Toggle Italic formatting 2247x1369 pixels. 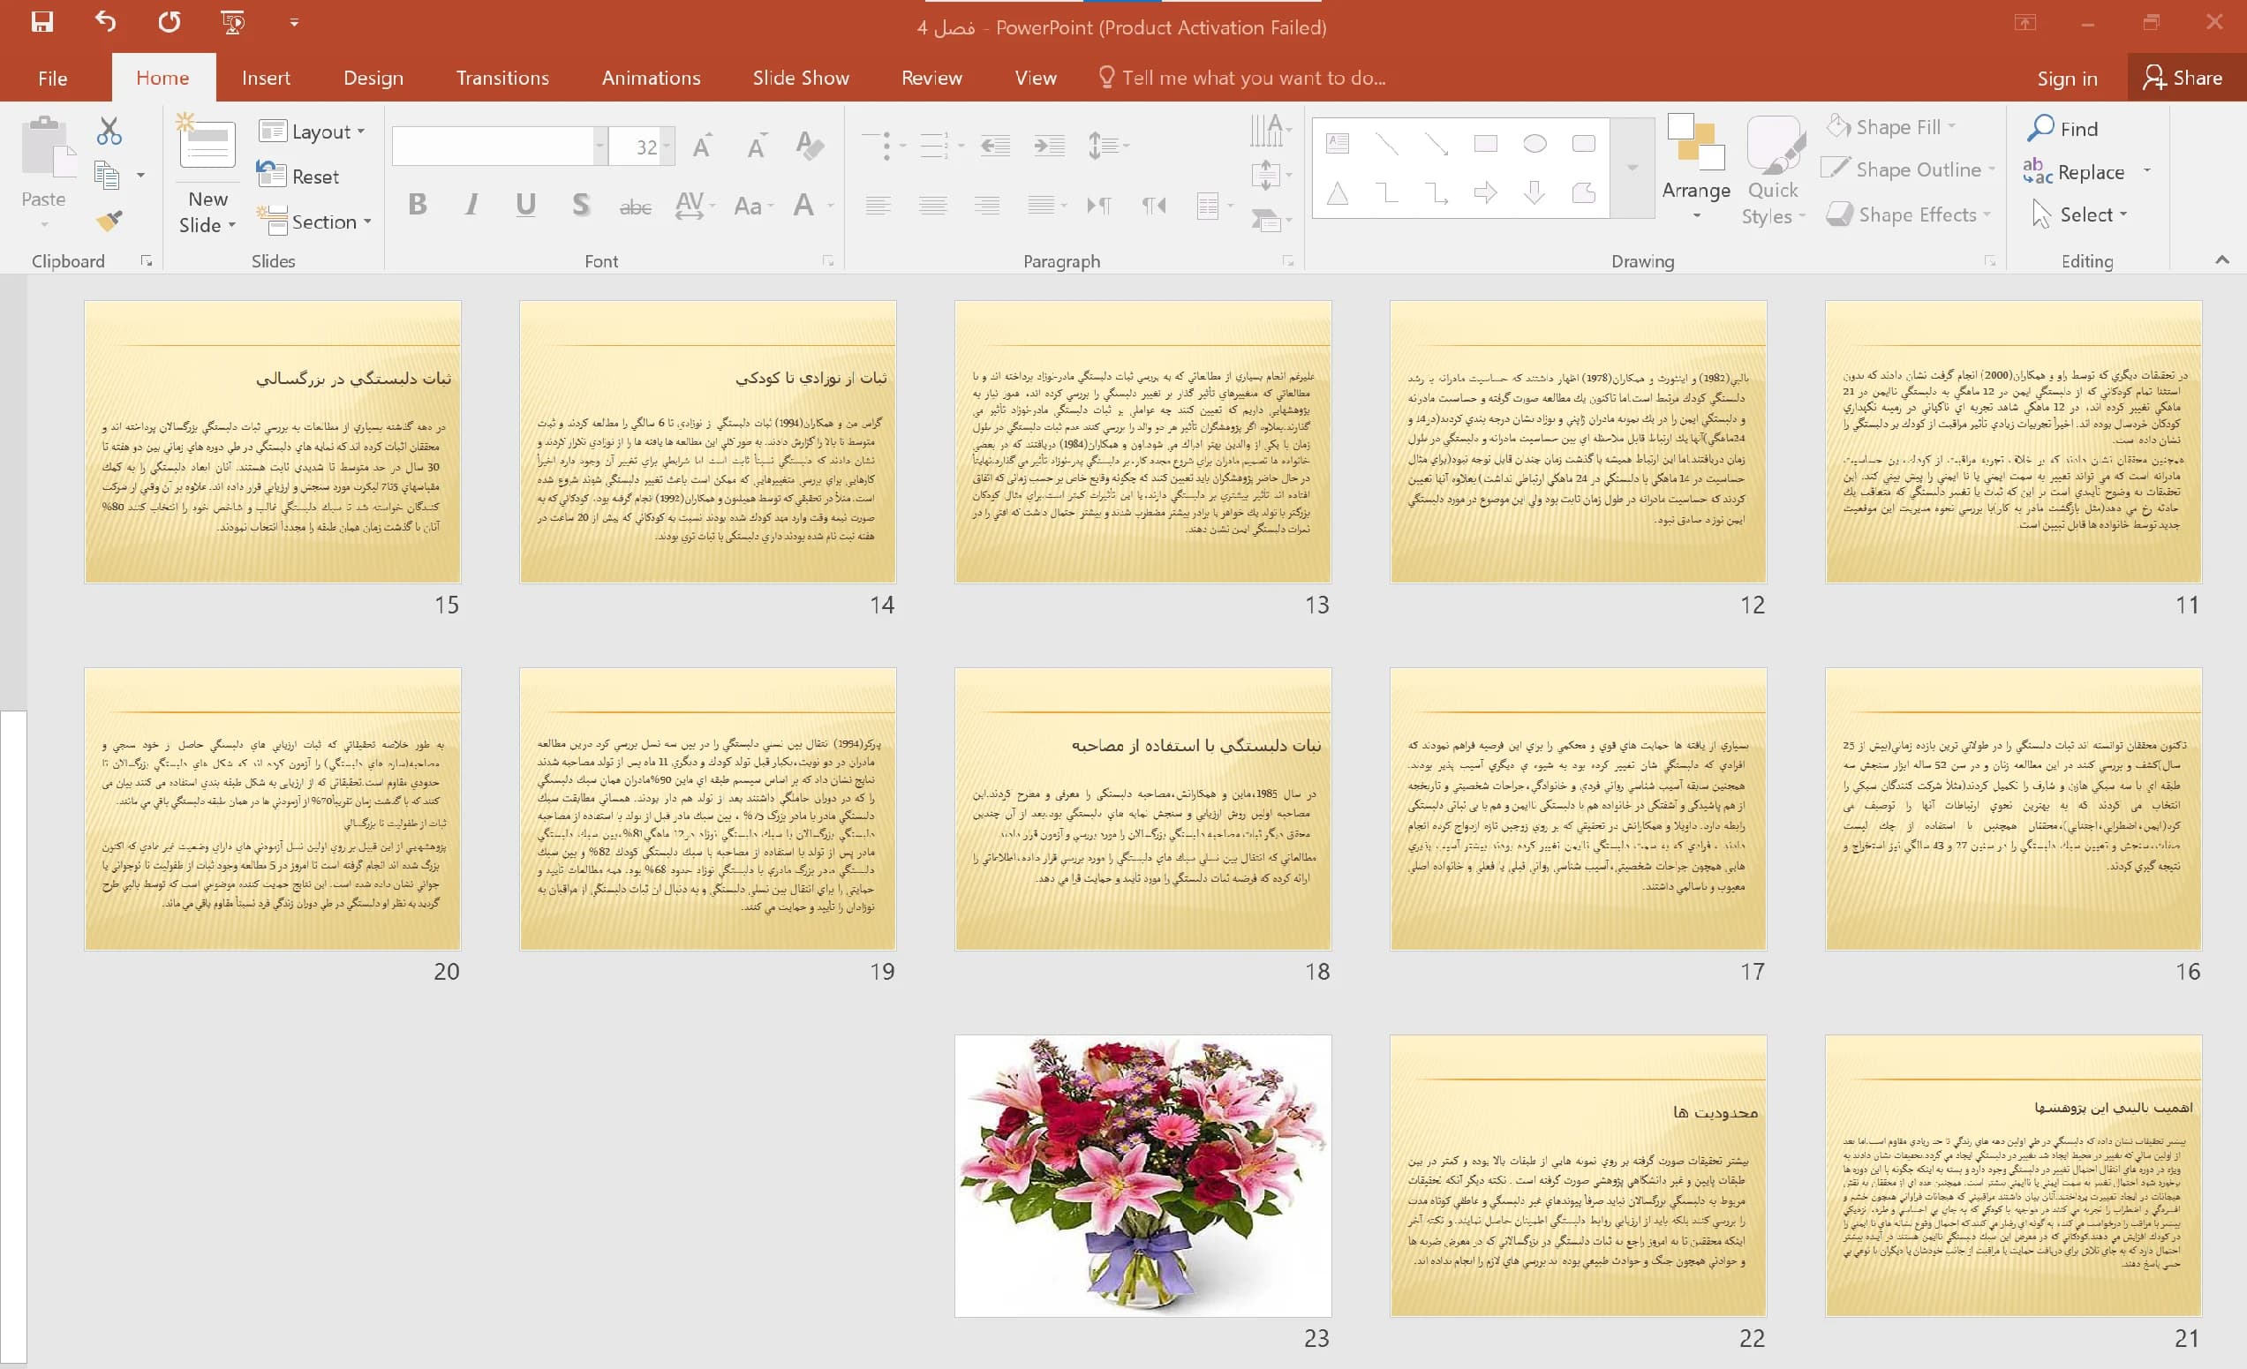click(x=471, y=204)
